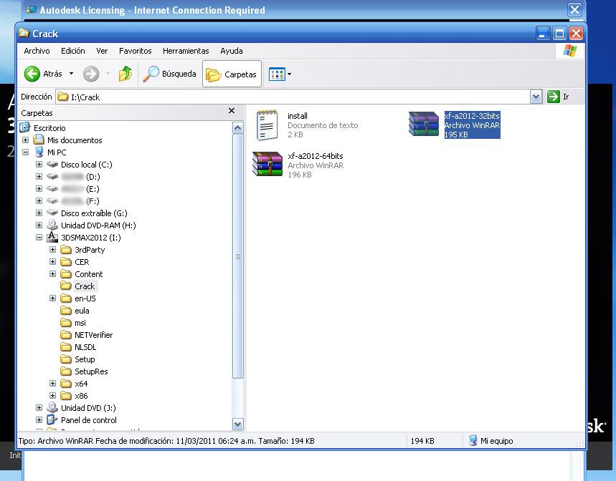Select the xf-a2012-64bits WinRAR archive icon
The width and height of the screenshot is (616, 481).
tap(267, 164)
